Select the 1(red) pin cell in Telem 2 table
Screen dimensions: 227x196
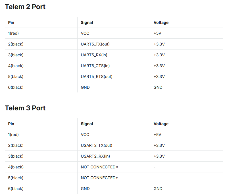(x=13, y=33)
